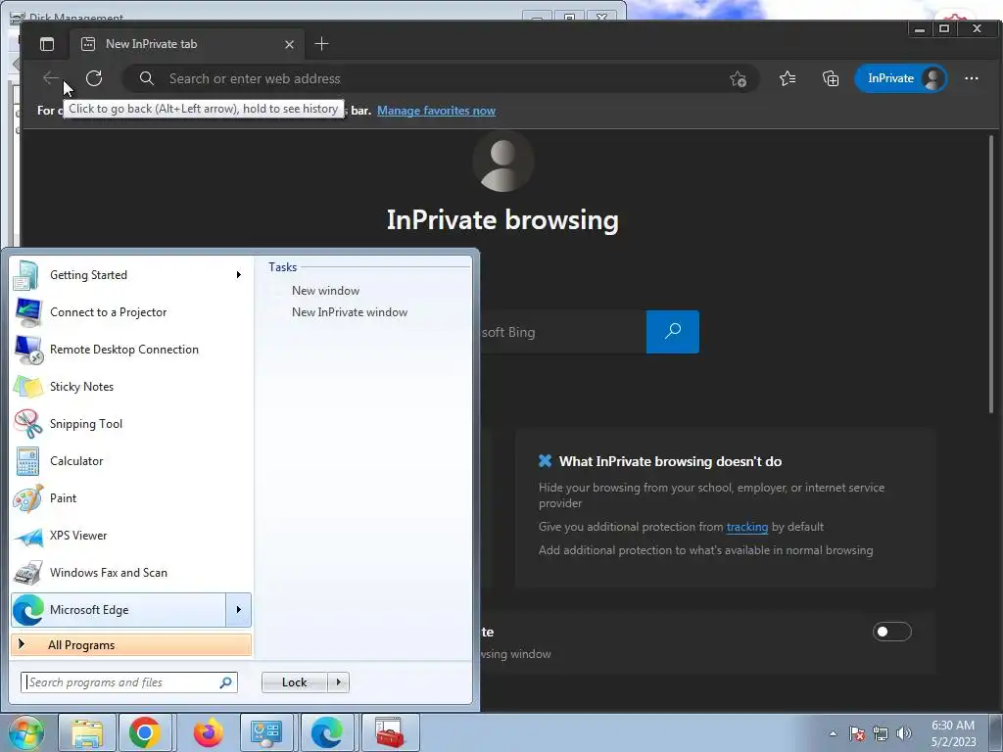
Task: Open the tracking link
Action: click(x=746, y=527)
